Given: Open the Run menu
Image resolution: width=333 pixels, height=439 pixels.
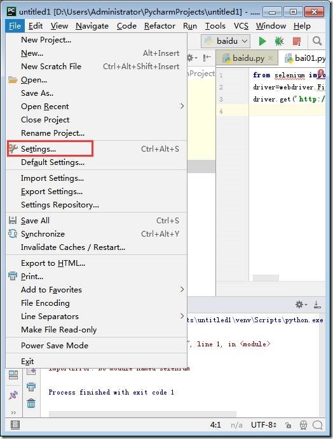Looking at the screenshot, I should click(190, 26).
